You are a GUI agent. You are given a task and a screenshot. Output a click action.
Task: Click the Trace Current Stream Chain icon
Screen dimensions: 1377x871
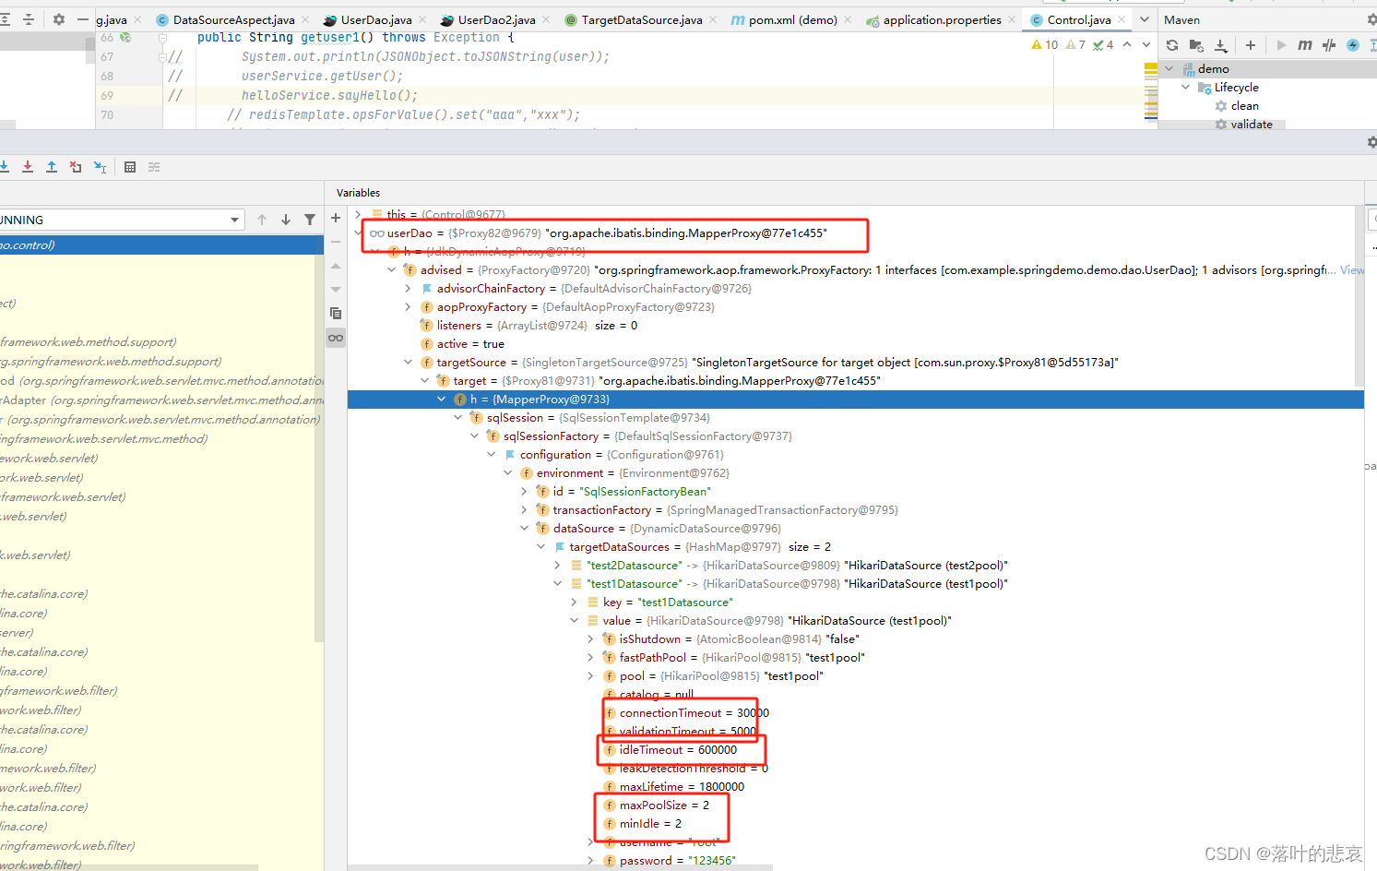pyautogui.click(x=154, y=167)
